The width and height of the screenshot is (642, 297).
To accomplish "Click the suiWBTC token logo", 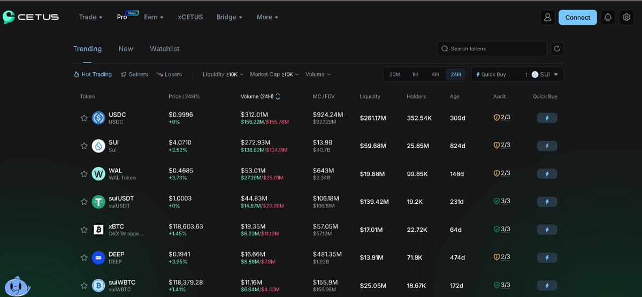I will (x=98, y=285).
